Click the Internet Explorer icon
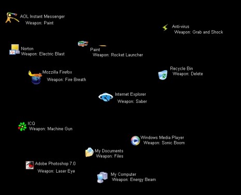 105,97
